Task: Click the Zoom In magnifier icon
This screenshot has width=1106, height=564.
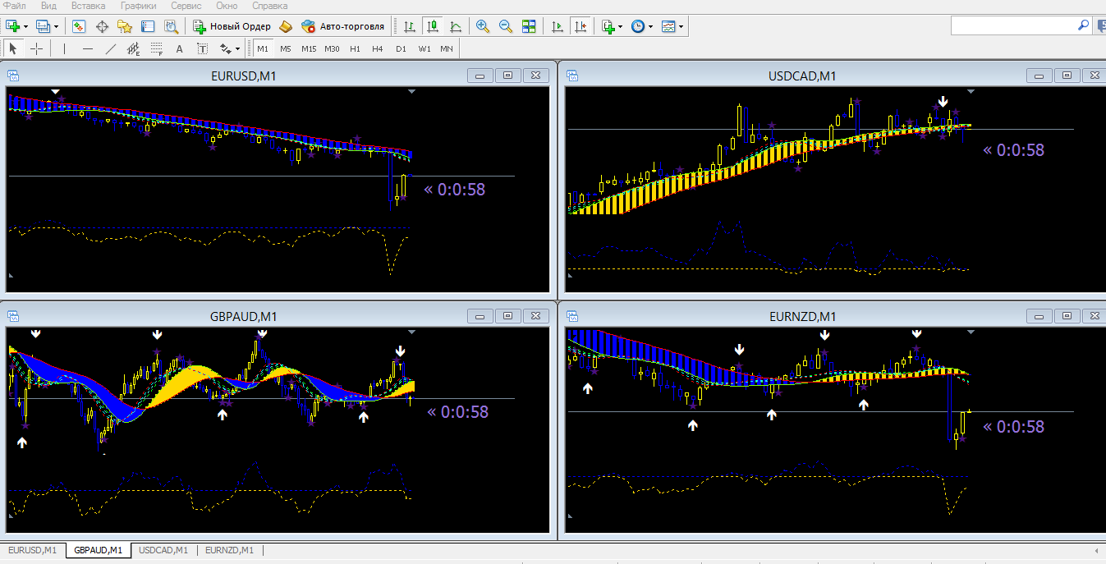Action: 483,26
